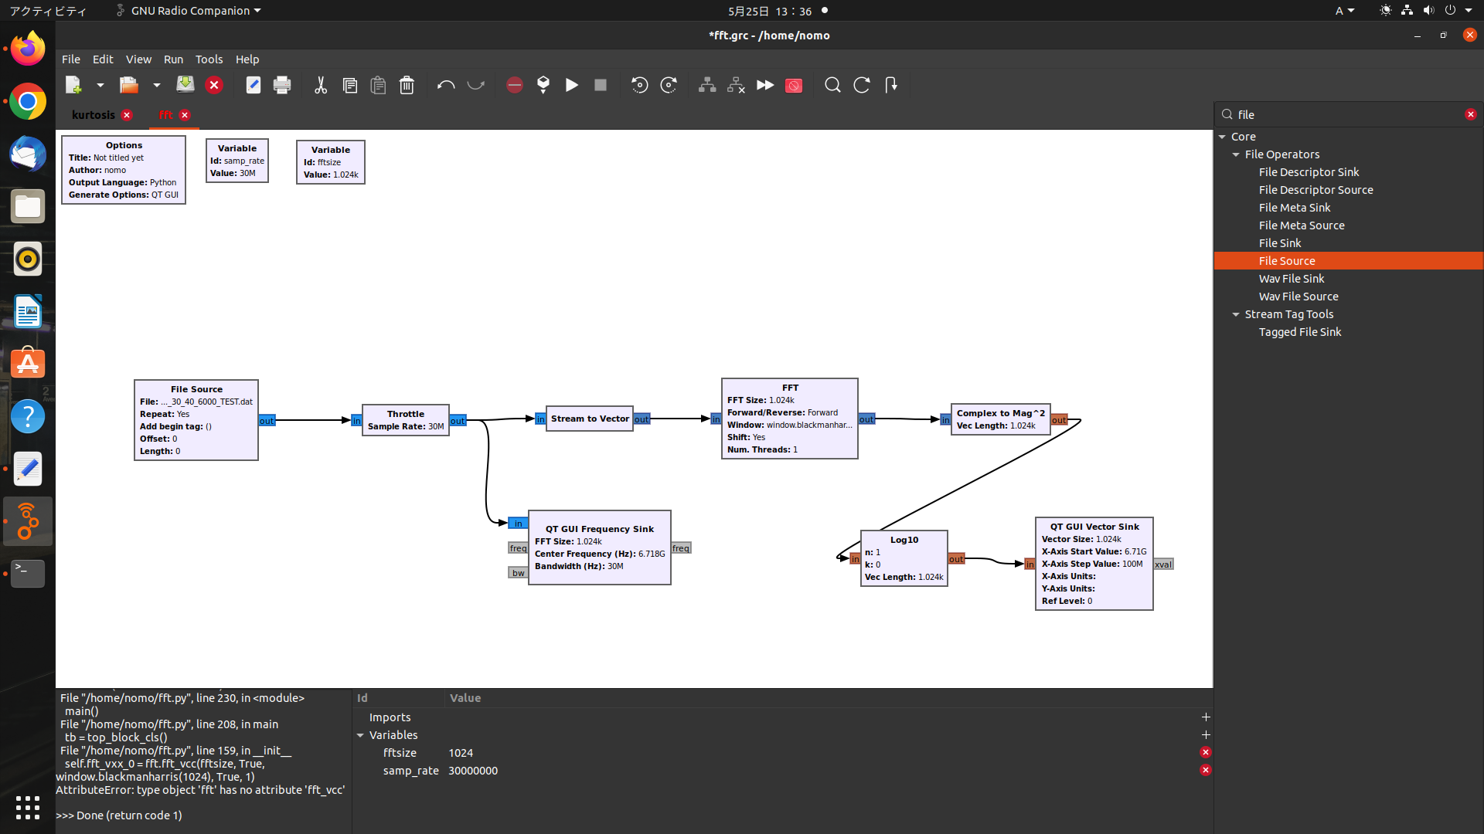Viewport: 1484px width, 834px height.
Task: Toggle bypass with the fast-forward icon
Action: (765, 85)
